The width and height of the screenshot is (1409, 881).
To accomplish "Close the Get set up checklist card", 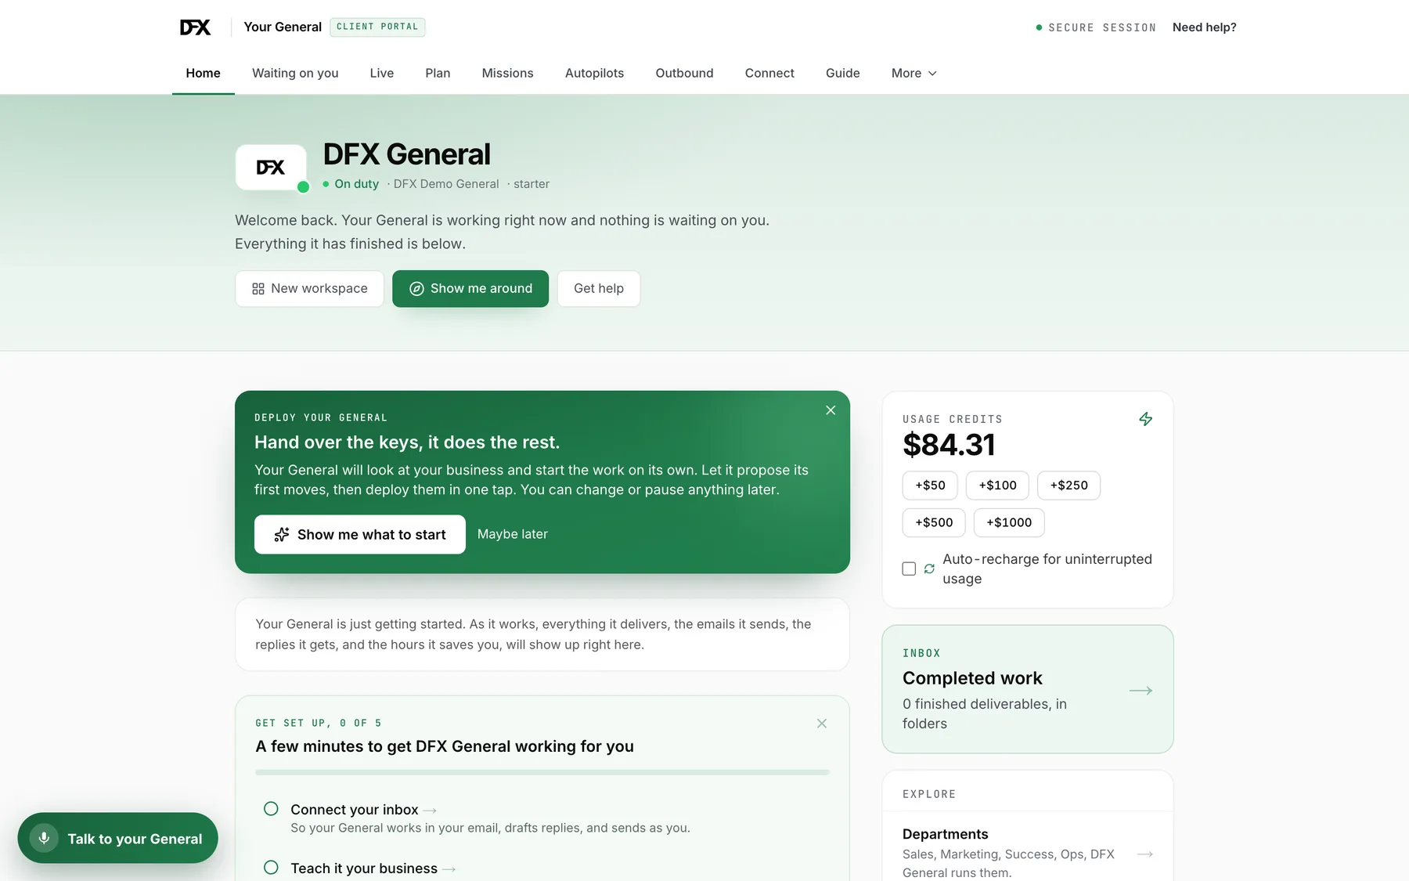I will (822, 724).
